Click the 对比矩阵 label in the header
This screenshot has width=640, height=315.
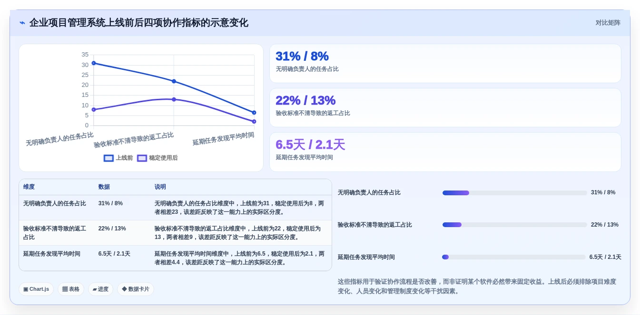pyautogui.click(x=608, y=23)
